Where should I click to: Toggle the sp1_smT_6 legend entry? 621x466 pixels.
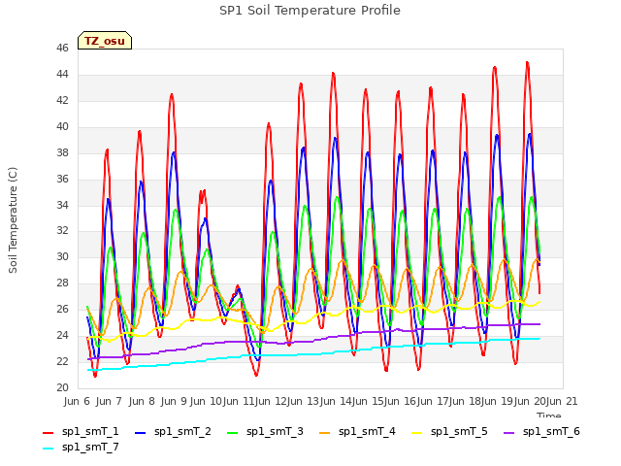541,431
